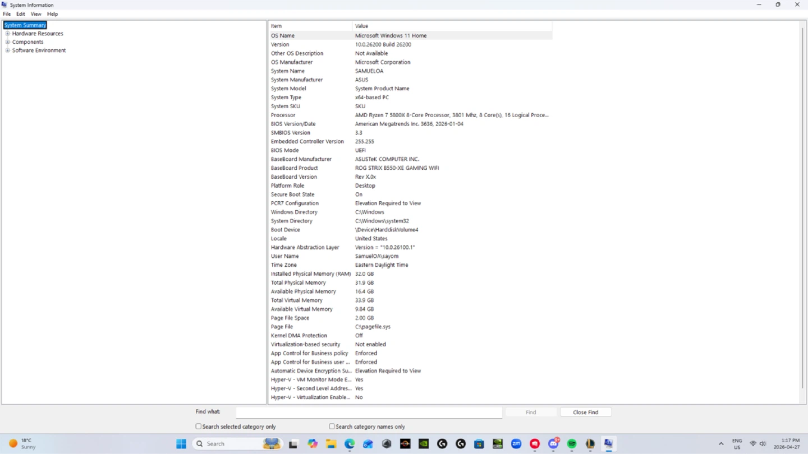Select the Kernel DMA Protection item

(x=299, y=336)
